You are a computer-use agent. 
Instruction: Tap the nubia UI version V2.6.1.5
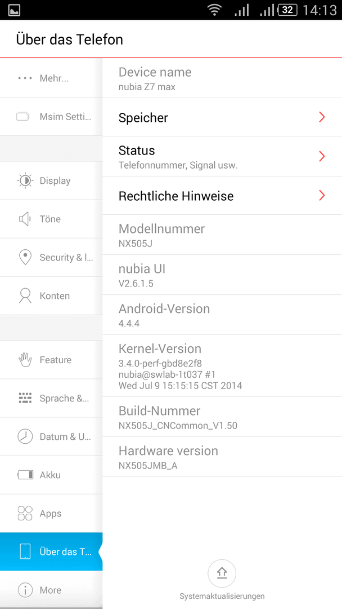(222, 275)
